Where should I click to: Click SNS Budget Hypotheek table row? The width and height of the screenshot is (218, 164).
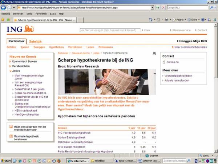[x=107, y=147]
